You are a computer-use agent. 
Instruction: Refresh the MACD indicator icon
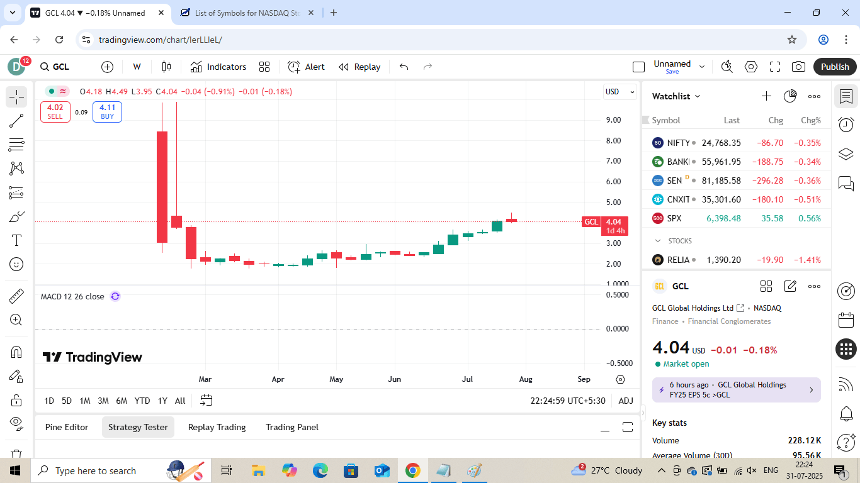(115, 296)
